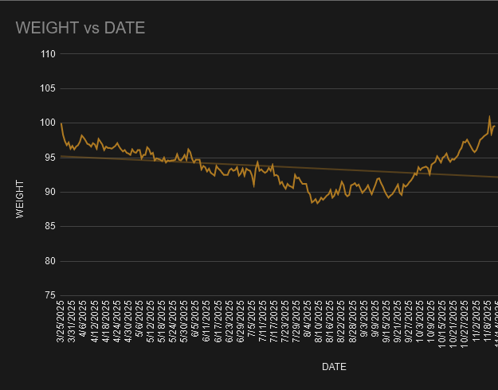Select the 80 y-axis tick label
This screenshot has height=390, width=498.
coord(50,261)
